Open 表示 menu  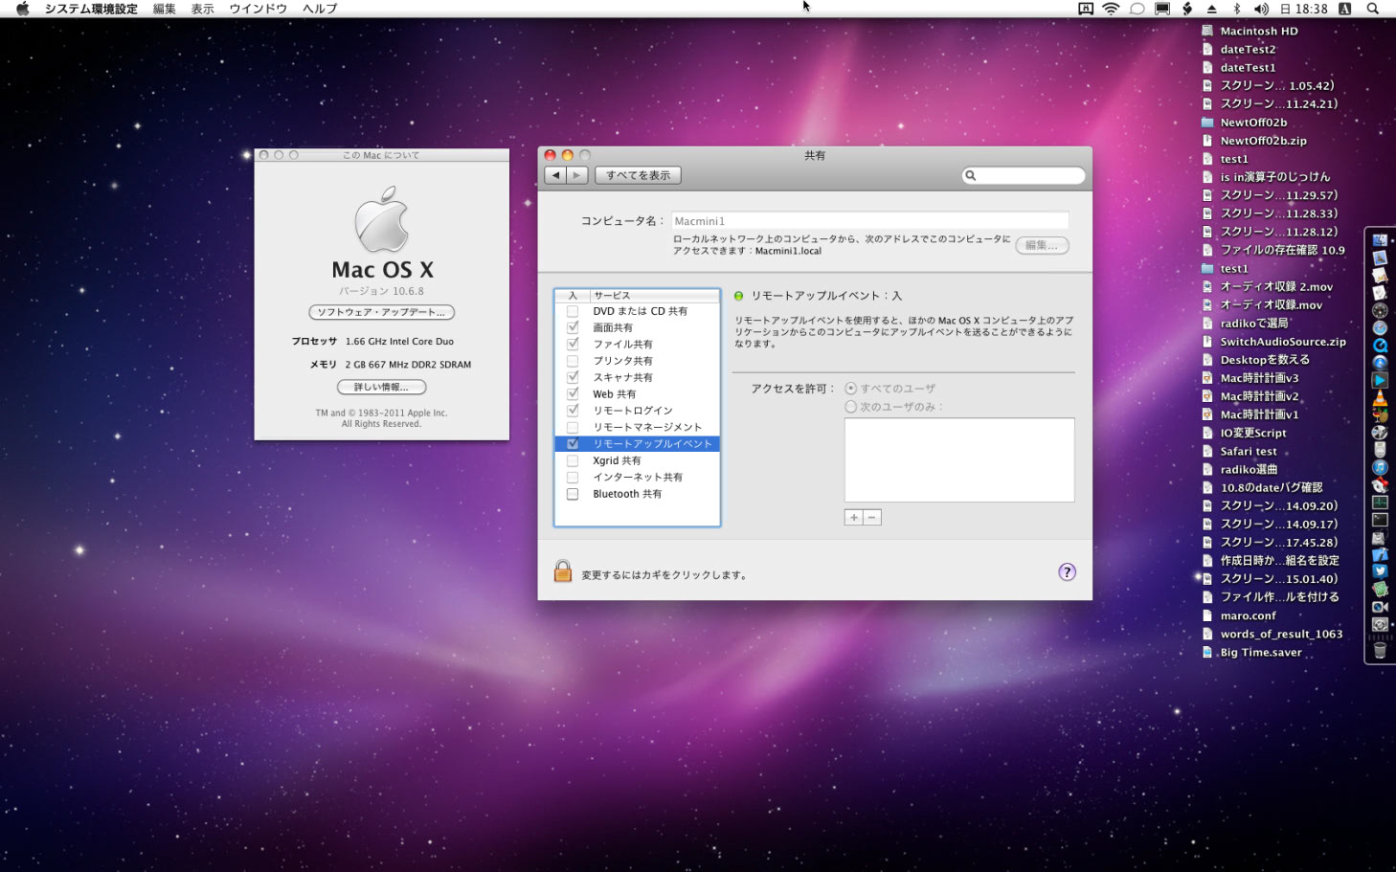click(202, 9)
